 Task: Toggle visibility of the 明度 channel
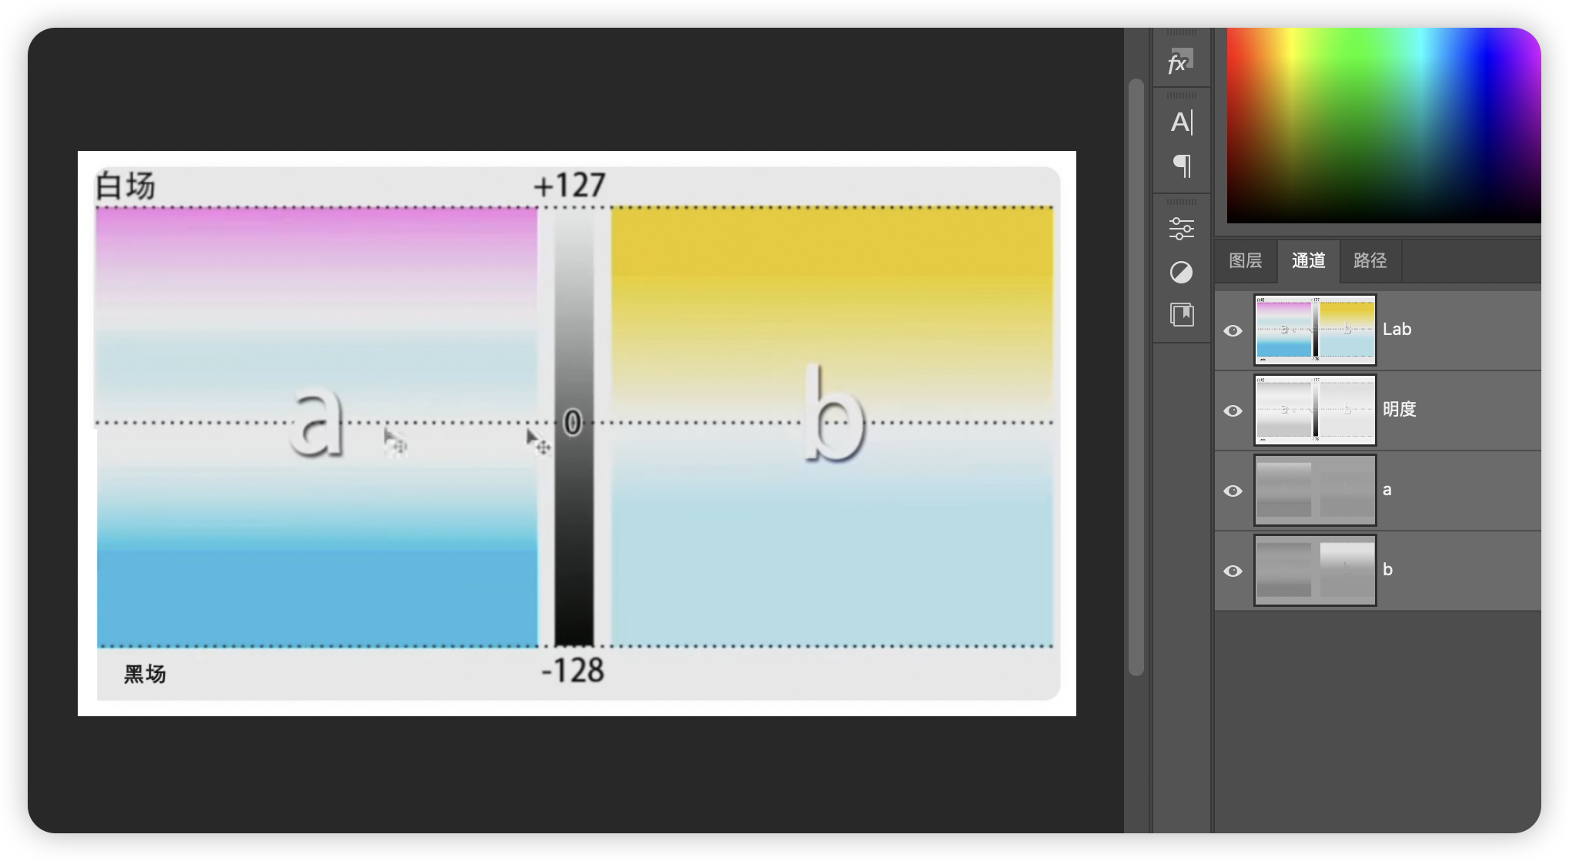[1233, 410]
